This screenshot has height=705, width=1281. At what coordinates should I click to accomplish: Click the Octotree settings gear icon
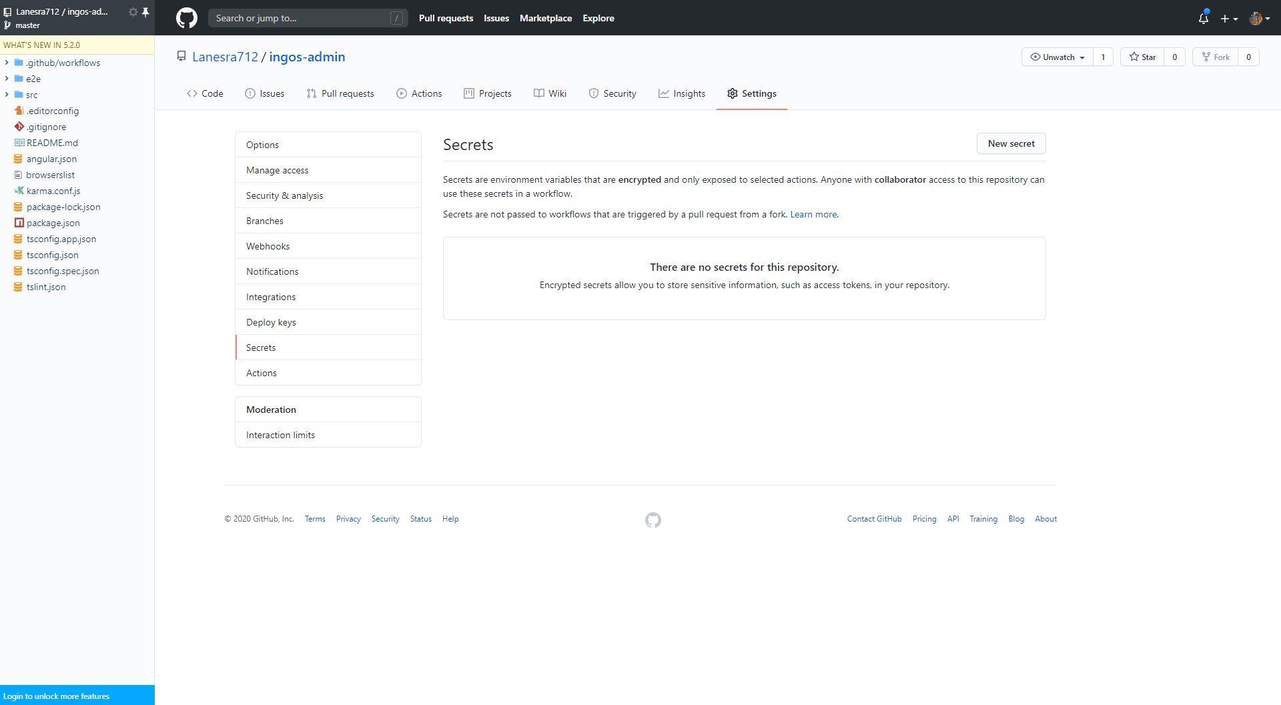pos(133,12)
